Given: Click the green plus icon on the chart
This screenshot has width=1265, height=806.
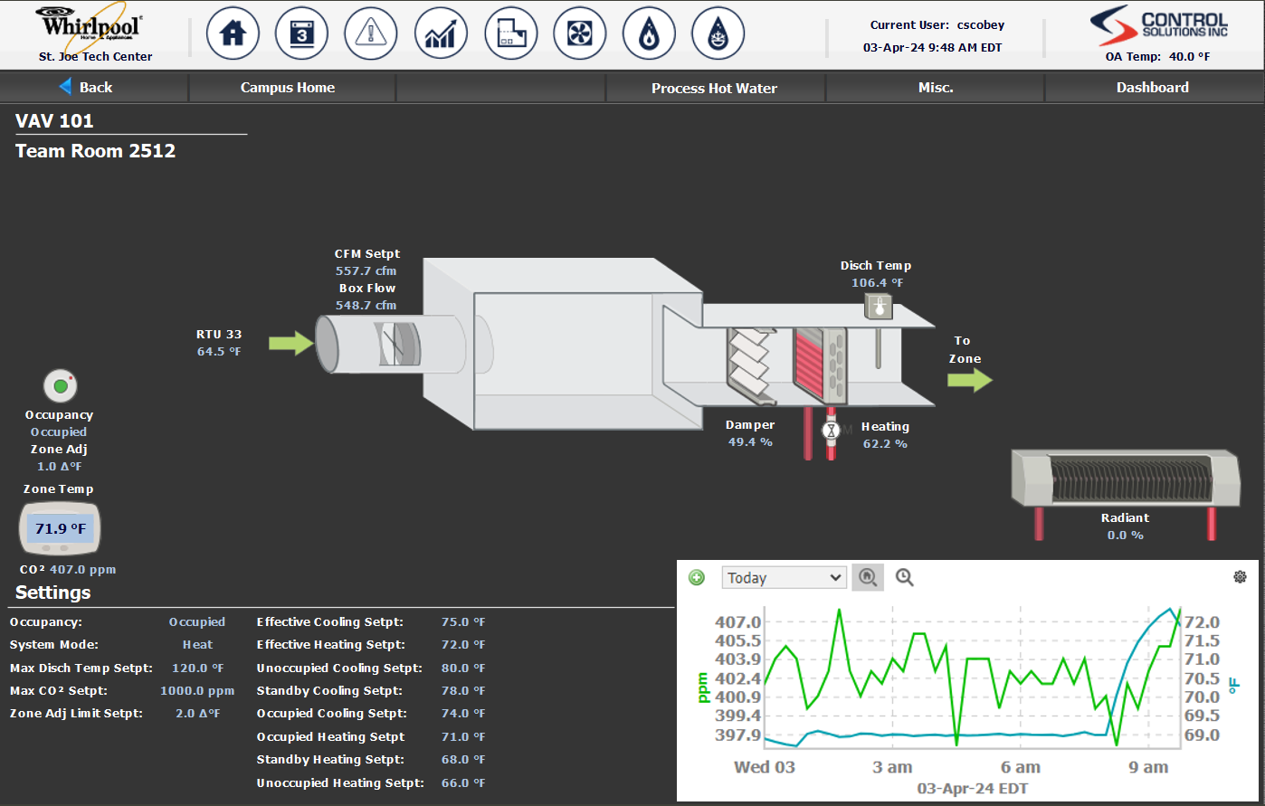Looking at the screenshot, I should tap(696, 577).
